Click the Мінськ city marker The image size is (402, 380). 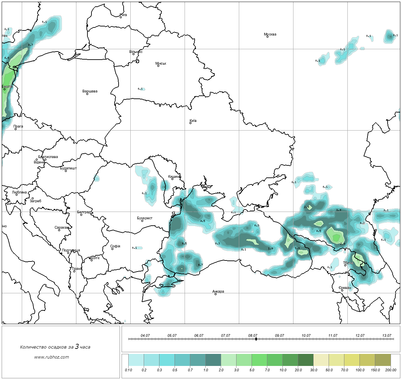click(158, 66)
